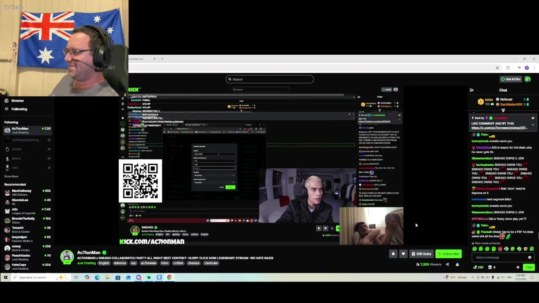The width and height of the screenshot is (539, 303).
Task: Open xQc recommended channel
Action: click(27, 211)
